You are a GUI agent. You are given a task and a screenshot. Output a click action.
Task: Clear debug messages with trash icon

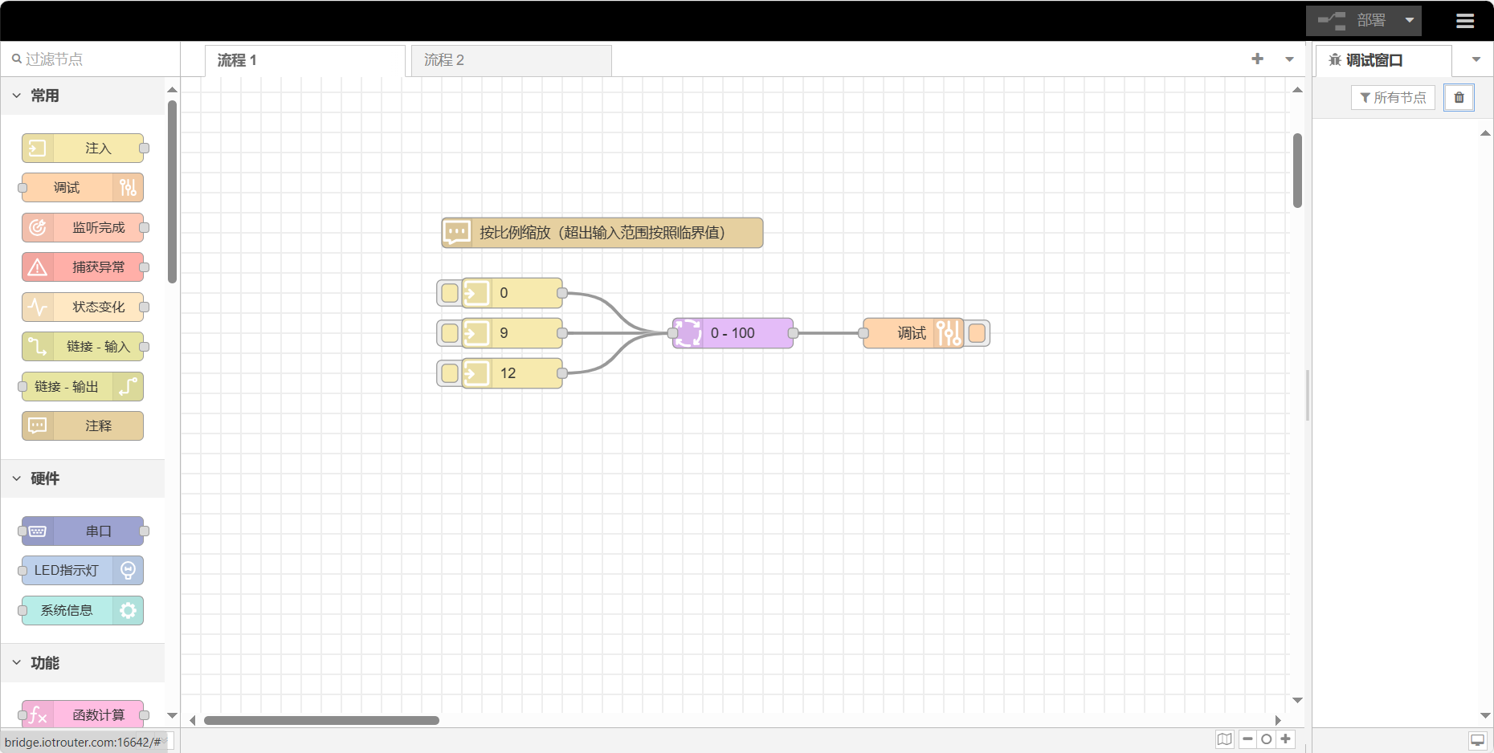coord(1459,98)
